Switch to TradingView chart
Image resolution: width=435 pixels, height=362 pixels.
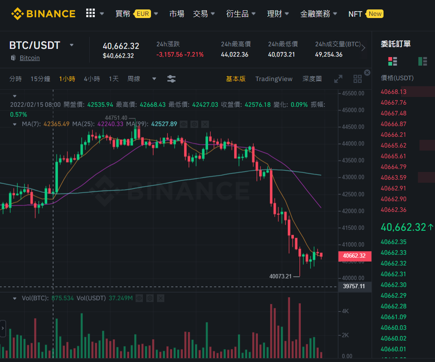[x=274, y=79]
